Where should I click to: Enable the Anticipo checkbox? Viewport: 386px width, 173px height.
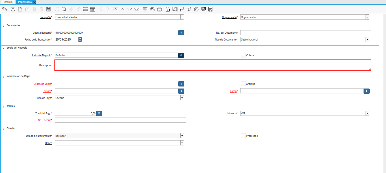[x=243, y=84]
